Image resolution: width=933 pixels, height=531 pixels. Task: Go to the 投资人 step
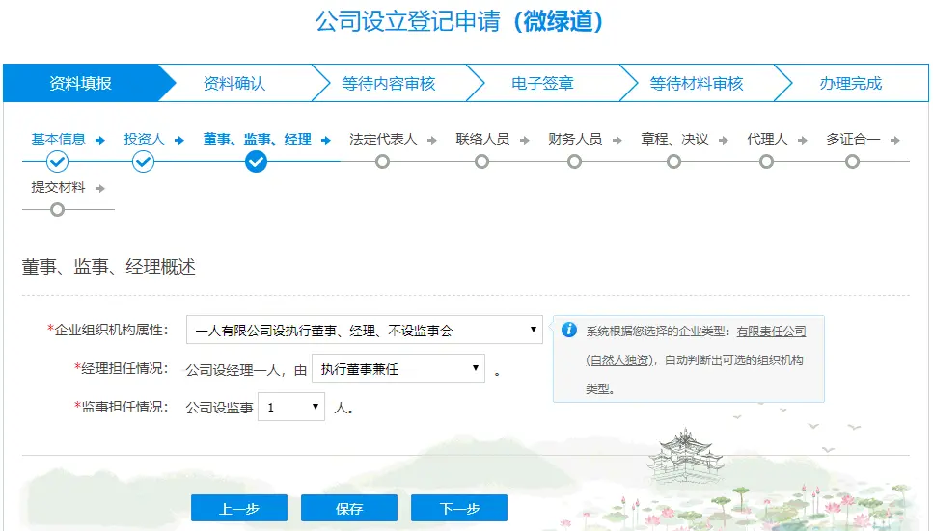tap(144, 139)
